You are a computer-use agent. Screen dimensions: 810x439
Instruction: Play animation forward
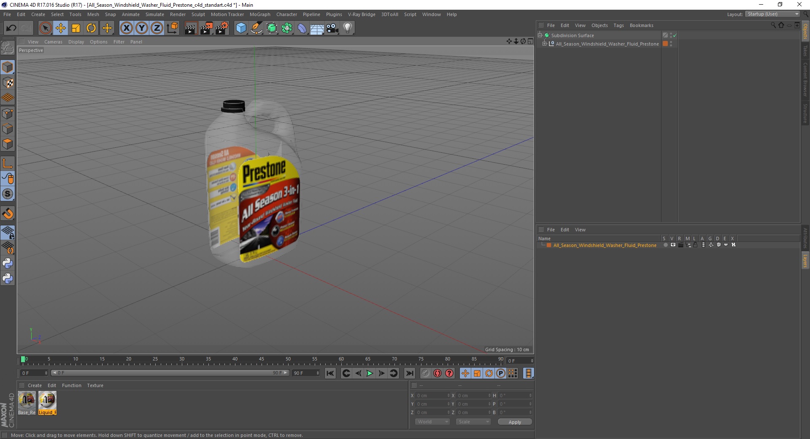point(370,373)
